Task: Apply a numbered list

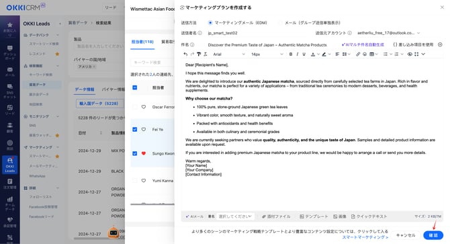Action: click(x=397, y=54)
